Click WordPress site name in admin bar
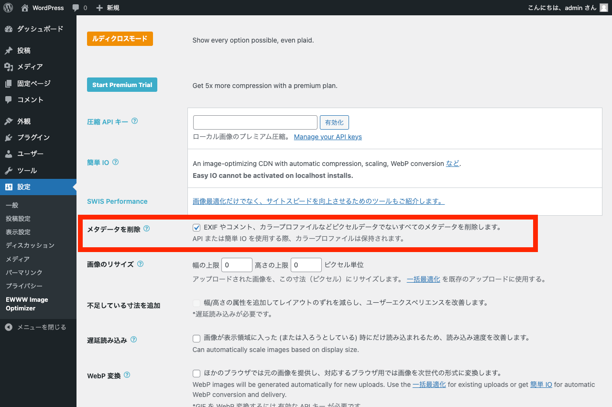 click(48, 8)
